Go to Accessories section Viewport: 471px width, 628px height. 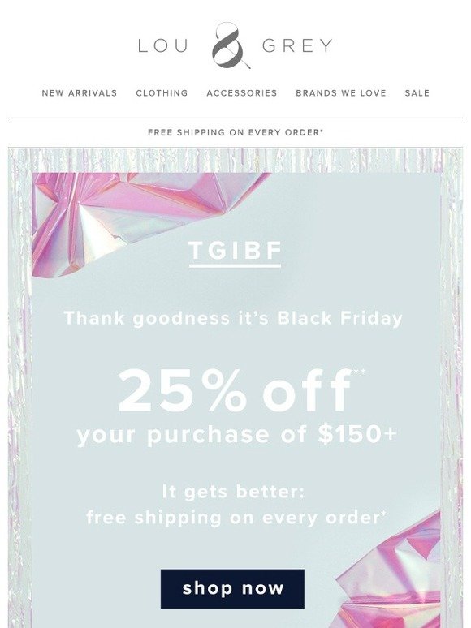point(242,93)
